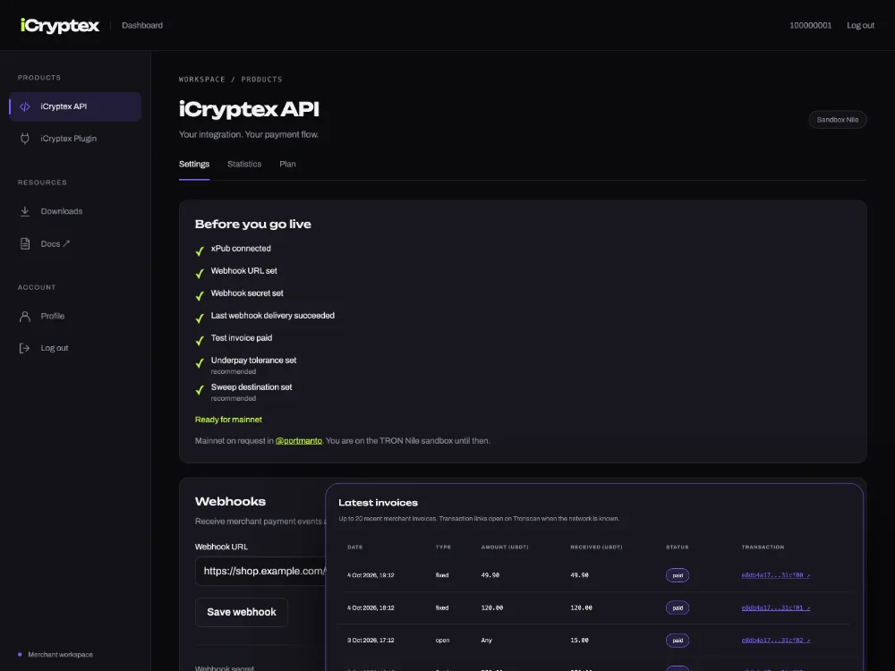Click account number 100000001
Image resolution: width=895 pixels, height=671 pixels.
pyautogui.click(x=811, y=25)
